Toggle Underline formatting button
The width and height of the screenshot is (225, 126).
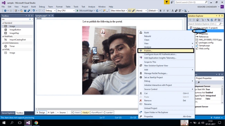coord(168,11)
